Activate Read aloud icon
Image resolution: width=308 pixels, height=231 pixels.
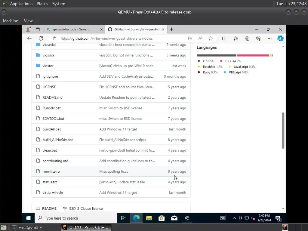[x=200, y=38]
